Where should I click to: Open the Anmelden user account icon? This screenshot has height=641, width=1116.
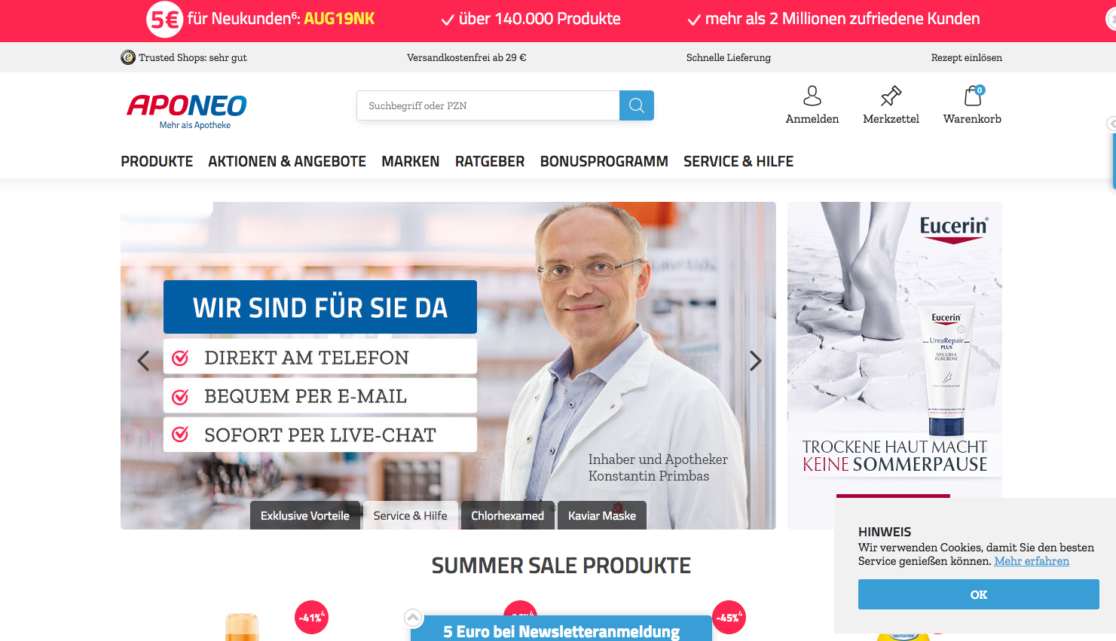click(812, 96)
